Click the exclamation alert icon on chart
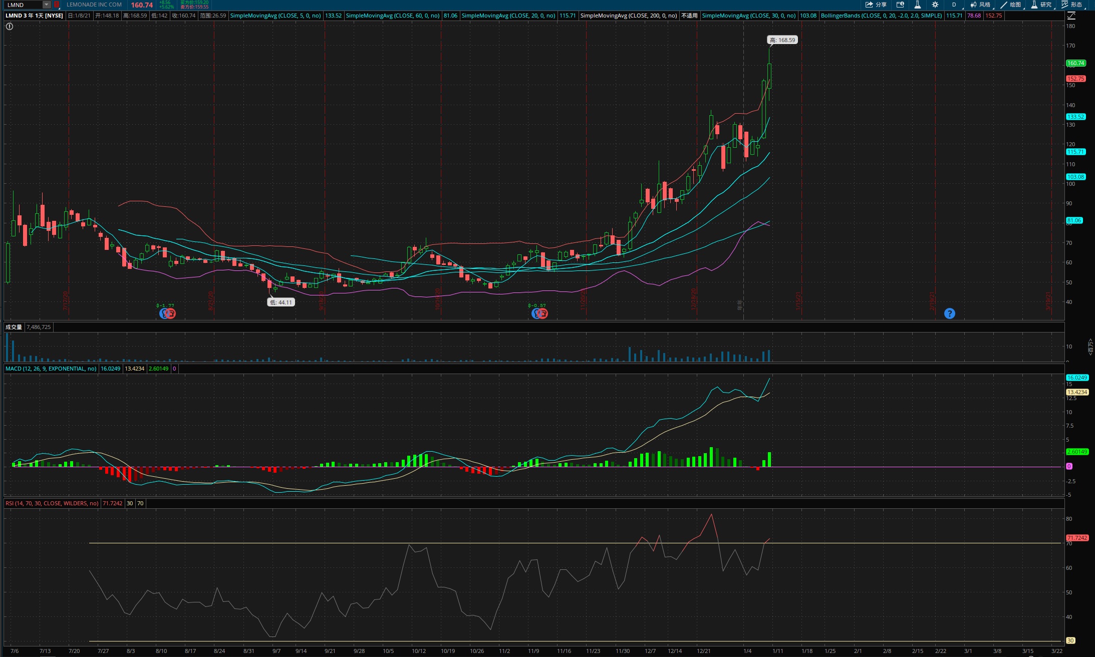Image resolution: width=1095 pixels, height=657 pixels. click(10, 26)
